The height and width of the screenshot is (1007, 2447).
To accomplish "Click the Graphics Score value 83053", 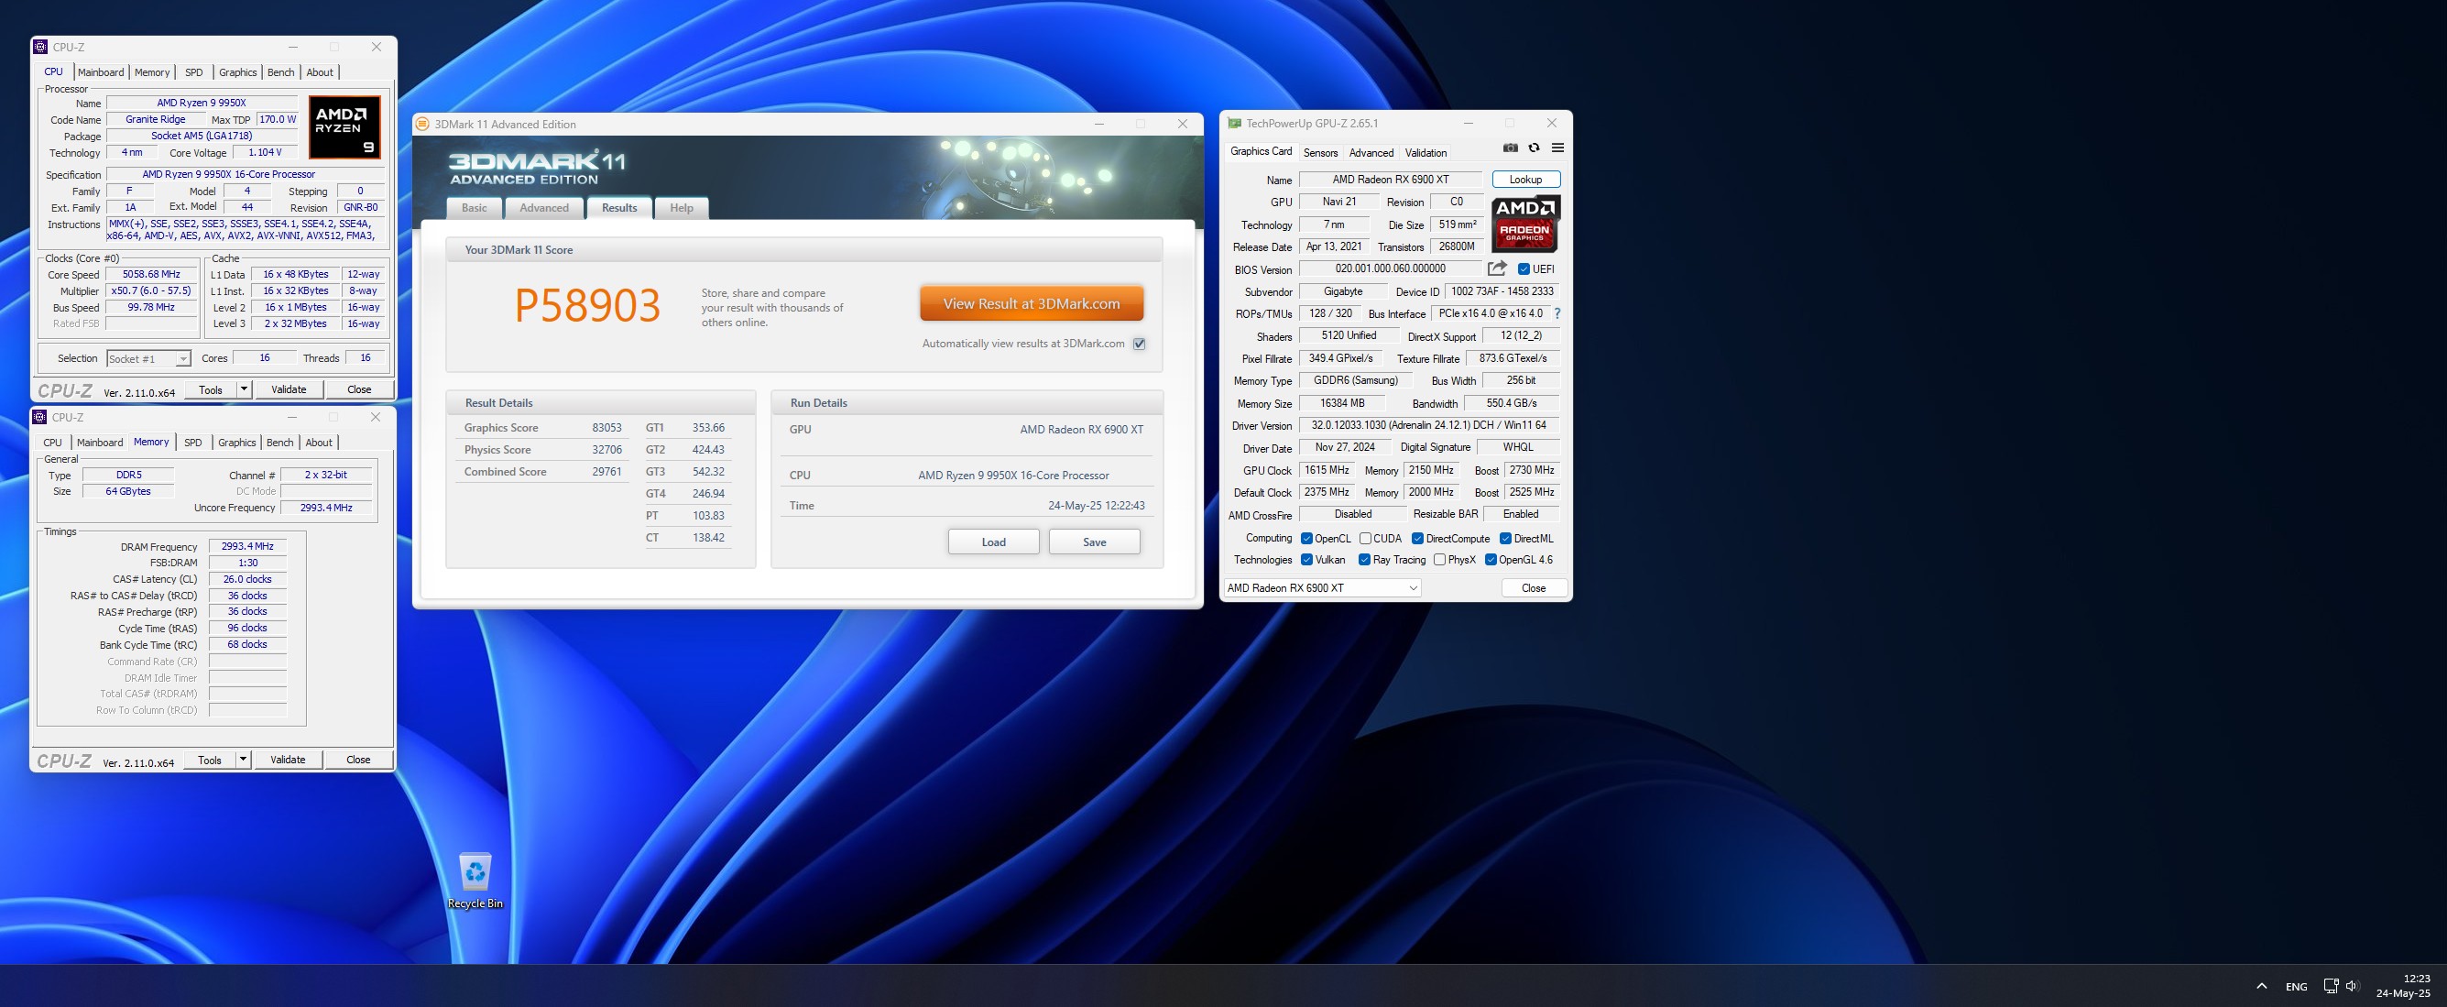I will (607, 429).
